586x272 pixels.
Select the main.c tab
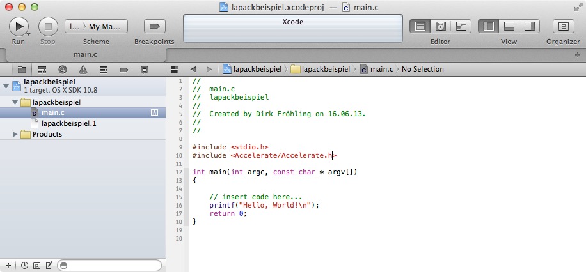[x=86, y=56]
